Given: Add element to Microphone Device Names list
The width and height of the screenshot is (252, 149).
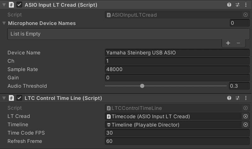Looking at the screenshot, I should 228,43.
